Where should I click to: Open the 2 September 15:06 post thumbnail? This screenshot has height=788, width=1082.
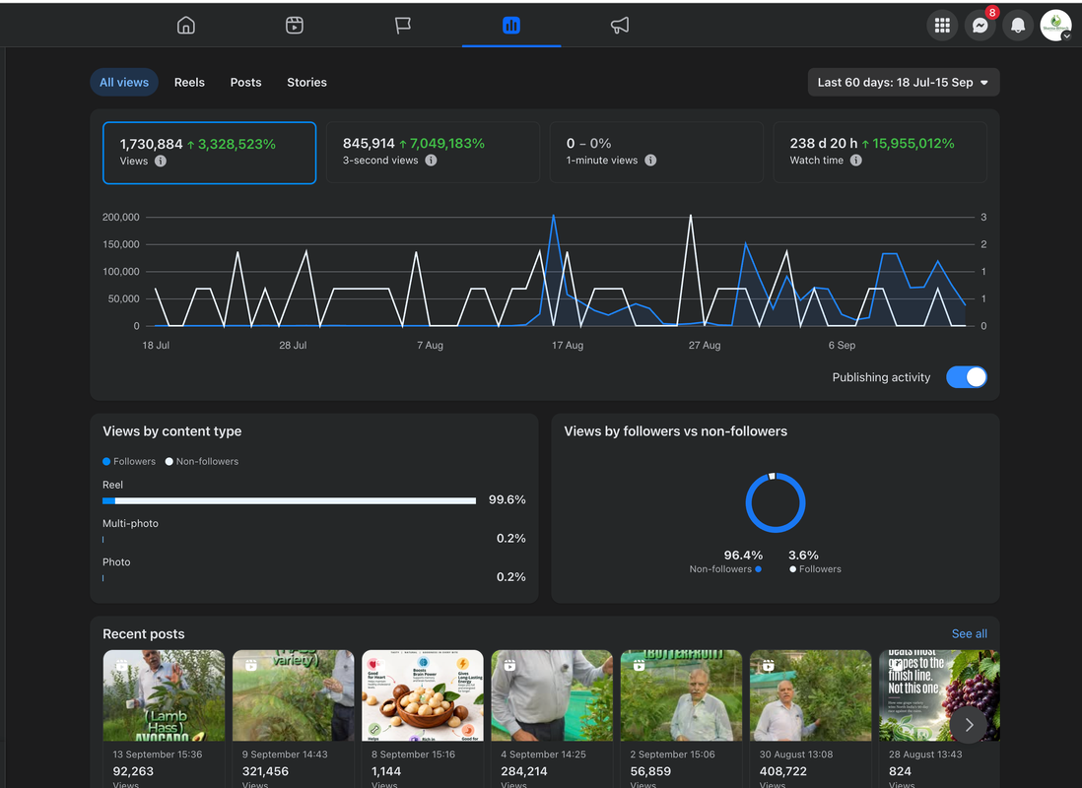[681, 695]
